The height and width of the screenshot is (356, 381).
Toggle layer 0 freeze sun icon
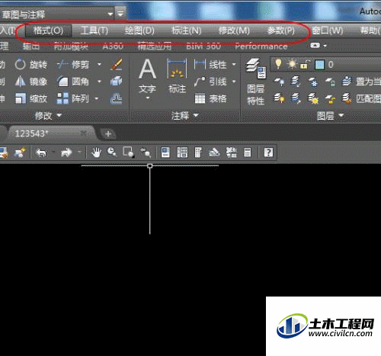coord(292,64)
